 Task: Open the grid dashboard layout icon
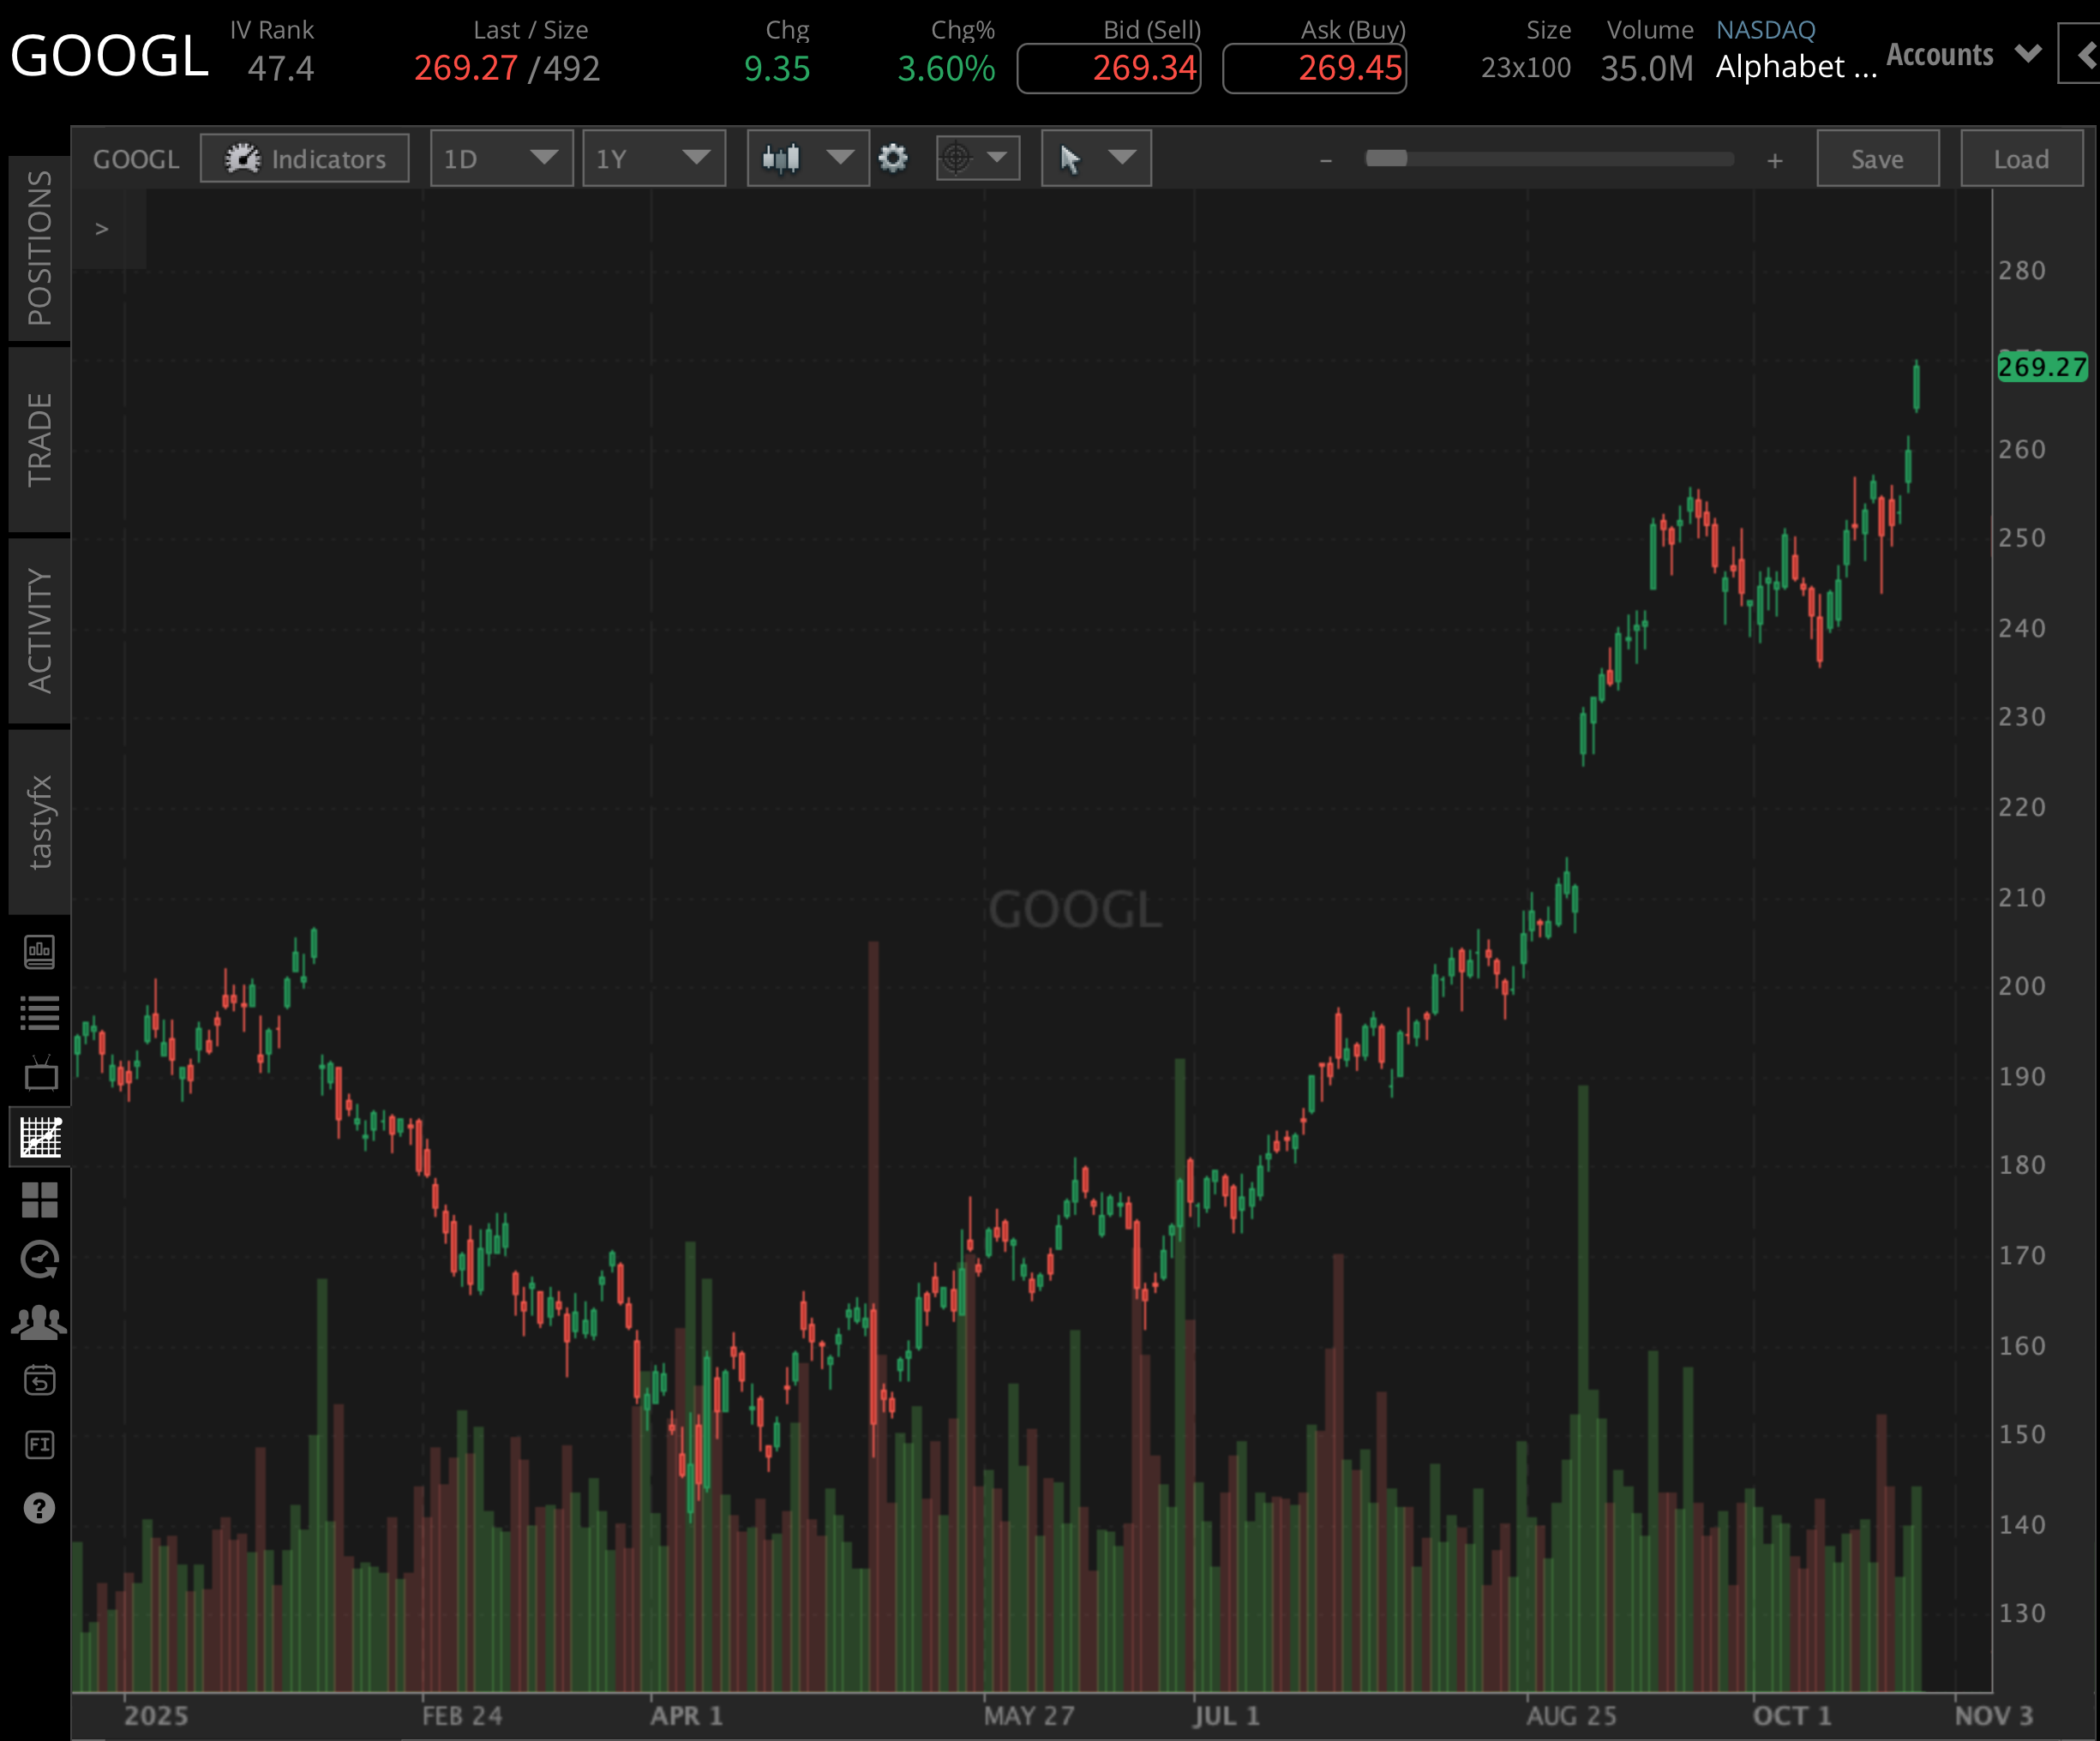(x=40, y=1200)
